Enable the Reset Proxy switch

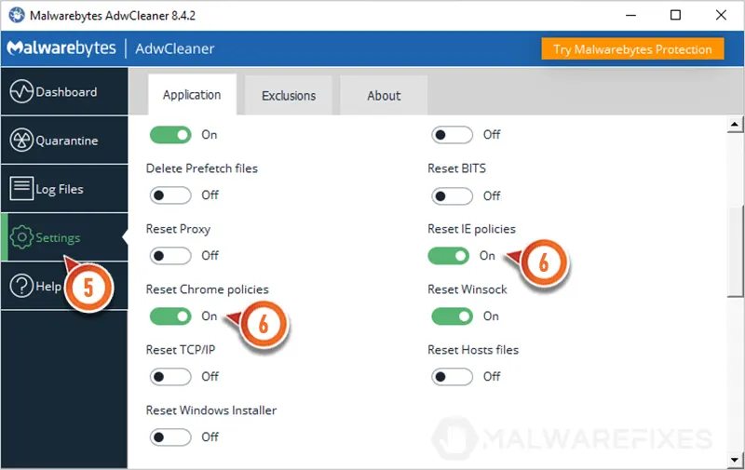point(170,256)
